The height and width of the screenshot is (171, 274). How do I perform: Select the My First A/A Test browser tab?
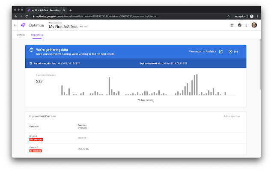pyautogui.click(x=46, y=10)
